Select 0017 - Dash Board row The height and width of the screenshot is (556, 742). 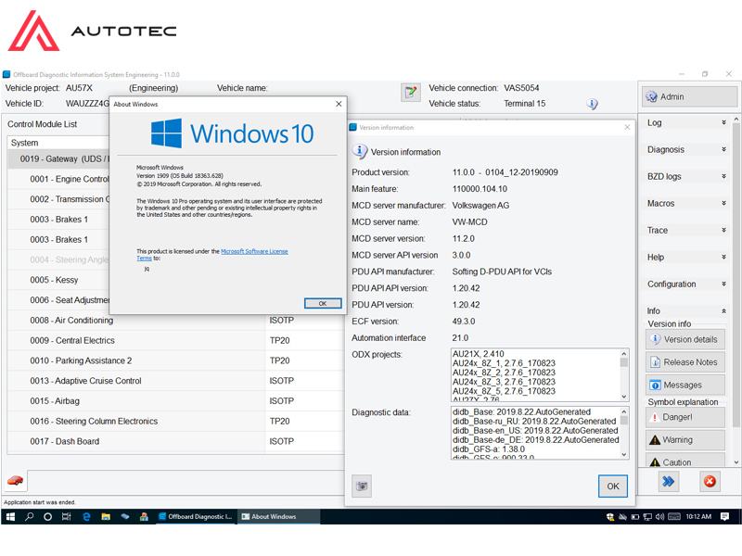pos(175,442)
